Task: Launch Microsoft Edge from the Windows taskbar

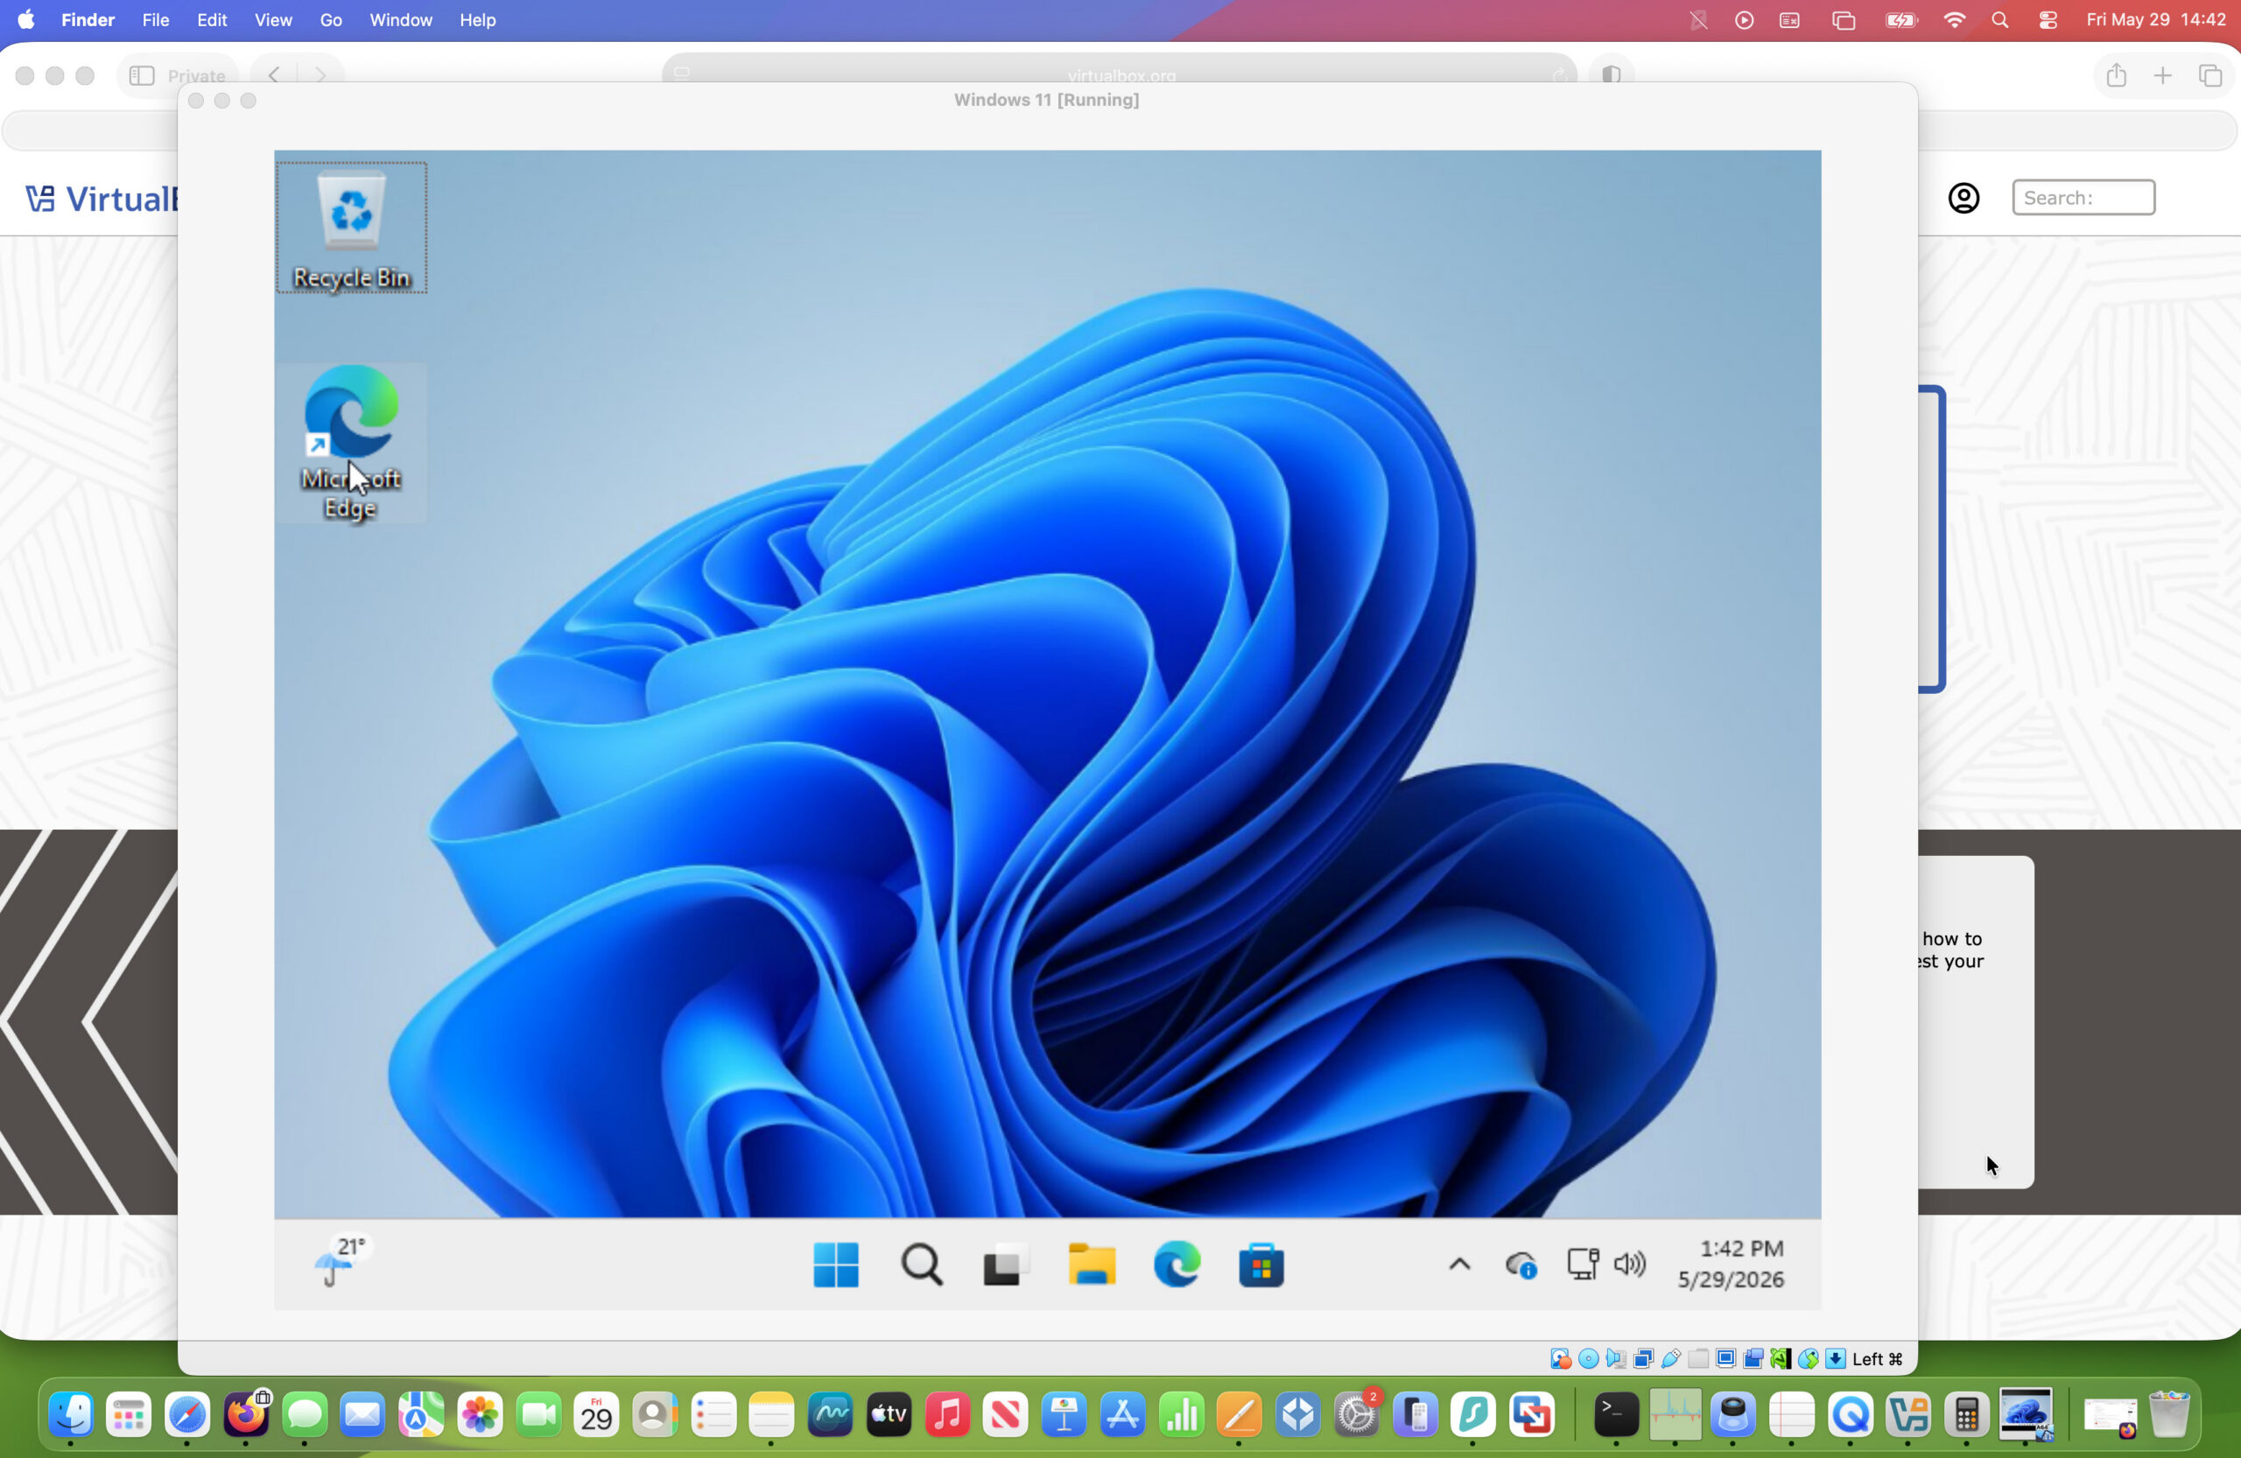Action: coord(1177,1264)
